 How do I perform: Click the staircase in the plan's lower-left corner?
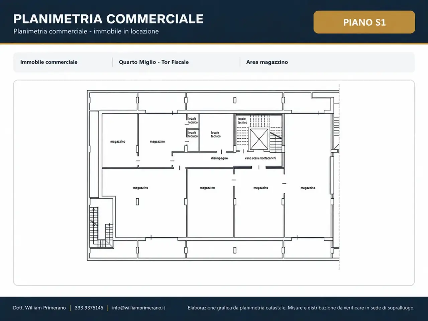[101, 227]
